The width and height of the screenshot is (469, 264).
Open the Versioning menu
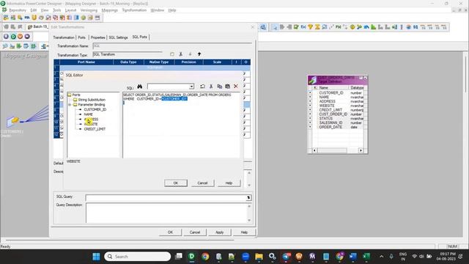coord(89,10)
